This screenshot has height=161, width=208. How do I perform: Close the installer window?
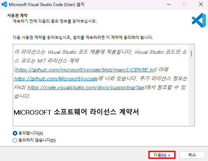coord(201,4)
